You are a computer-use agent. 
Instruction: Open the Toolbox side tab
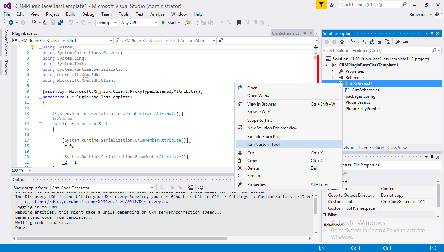[x=6, y=68]
